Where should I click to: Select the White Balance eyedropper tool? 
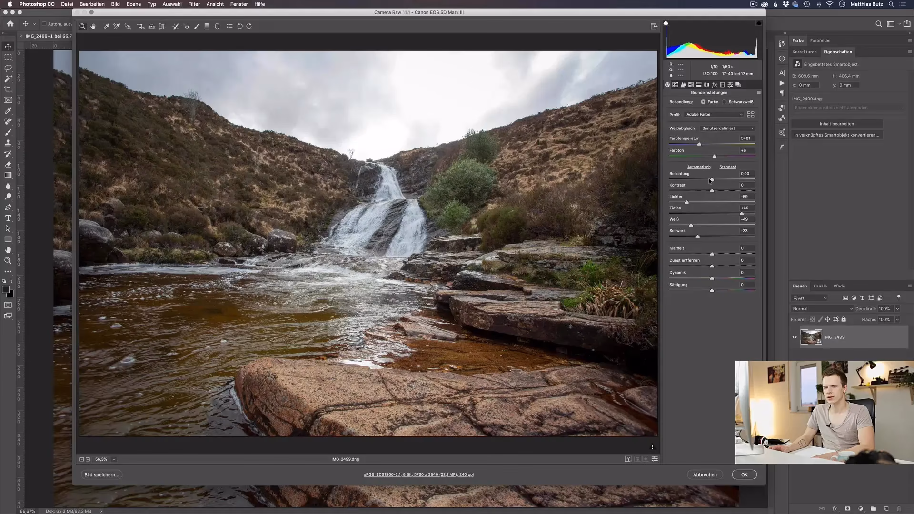point(106,26)
